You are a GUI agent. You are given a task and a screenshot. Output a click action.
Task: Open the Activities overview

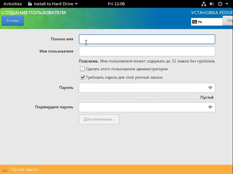pos(13,4)
